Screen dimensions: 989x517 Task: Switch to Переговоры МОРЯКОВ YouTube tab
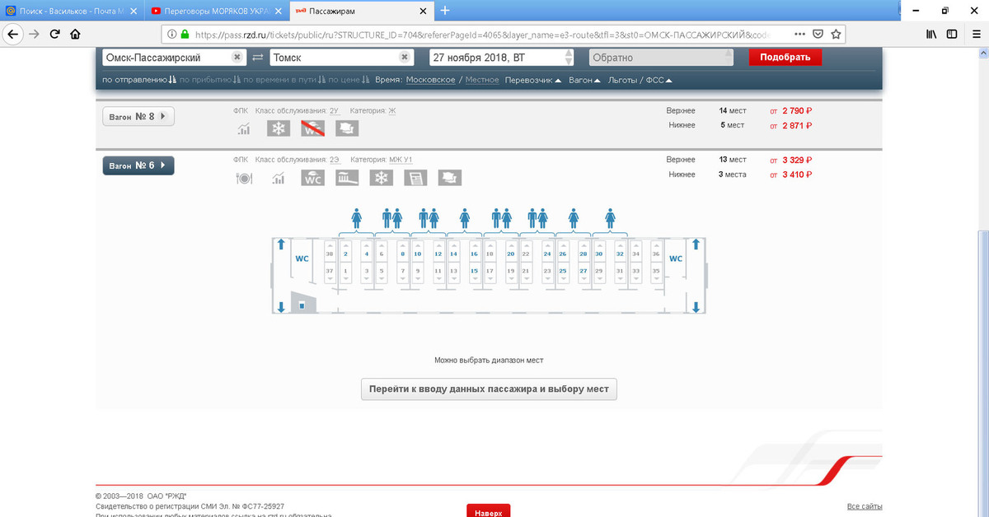214,11
